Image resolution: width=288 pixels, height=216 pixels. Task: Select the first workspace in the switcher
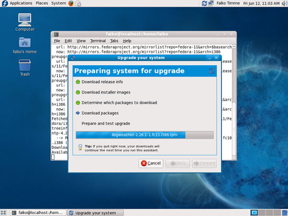[x=254, y=213]
